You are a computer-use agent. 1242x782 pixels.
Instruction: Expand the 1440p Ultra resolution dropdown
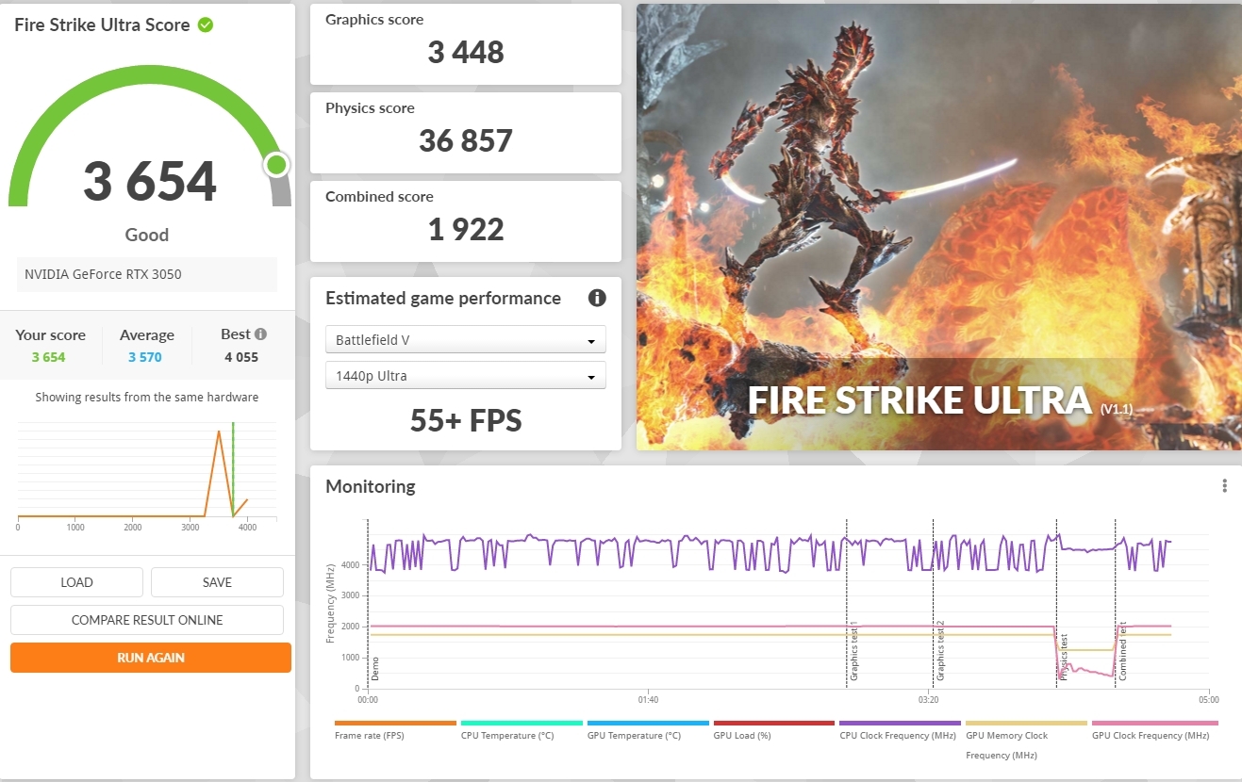coord(466,376)
